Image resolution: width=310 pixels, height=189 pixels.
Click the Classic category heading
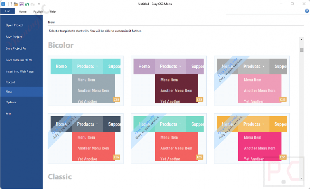point(60,177)
